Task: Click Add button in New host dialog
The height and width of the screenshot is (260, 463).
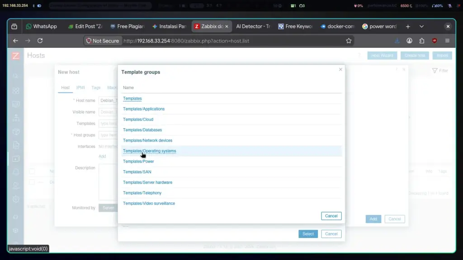Action: click(x=373, y=219)
